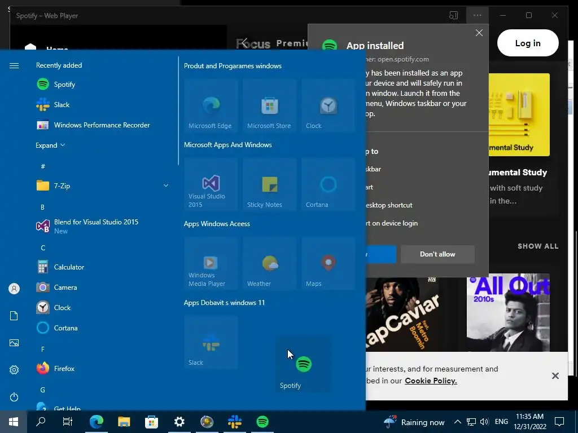Click the Windows Start button
This screenshot has height=433, width=578.
(14, 422)
